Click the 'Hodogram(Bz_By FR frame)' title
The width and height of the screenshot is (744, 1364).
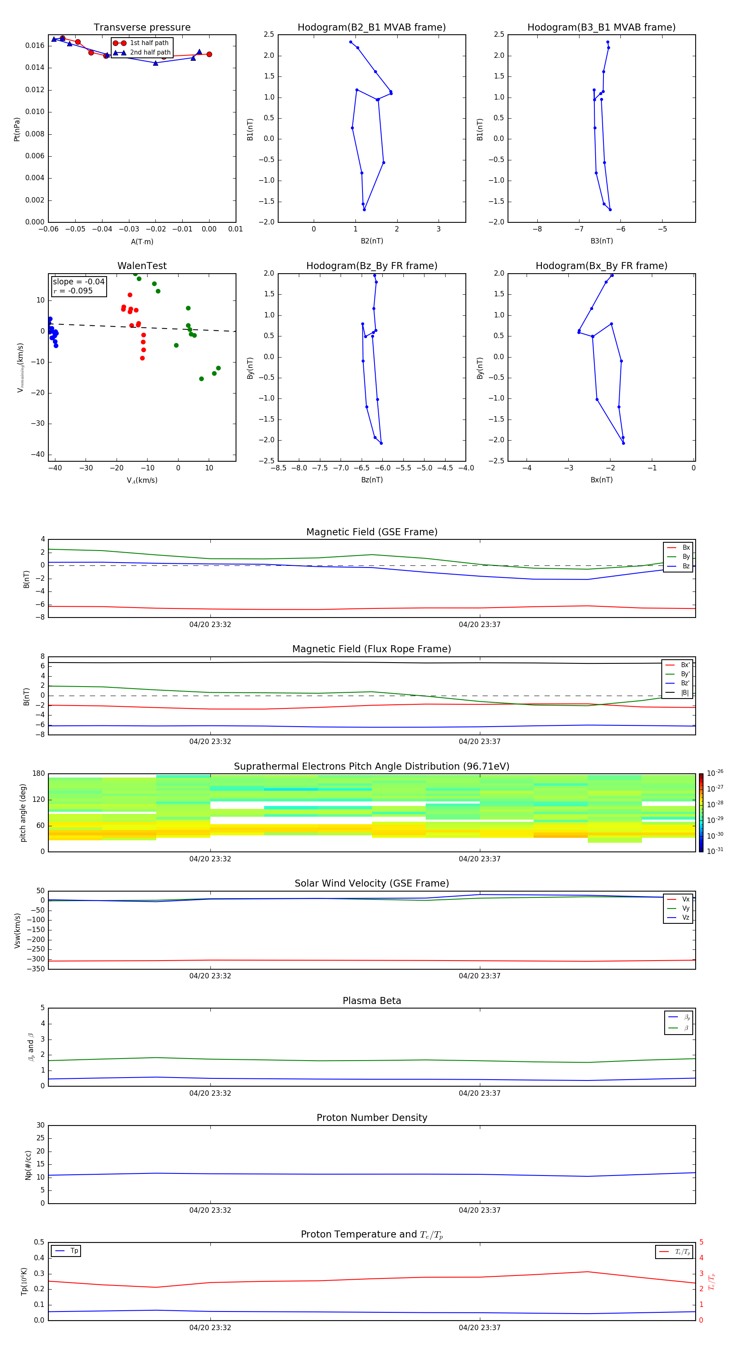coord(372,266)
